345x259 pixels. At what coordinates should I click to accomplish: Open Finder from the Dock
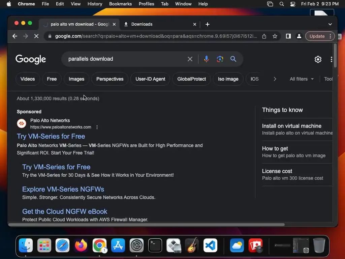point(26,246)
